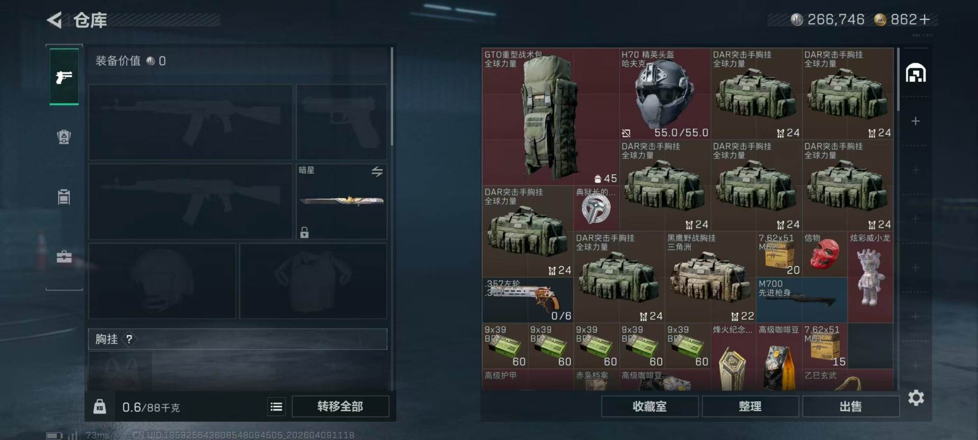The height and width of the screenshot is (440, 978).
Task: Add a storage expansion with first plus
Action: click(x=915, y=121)
